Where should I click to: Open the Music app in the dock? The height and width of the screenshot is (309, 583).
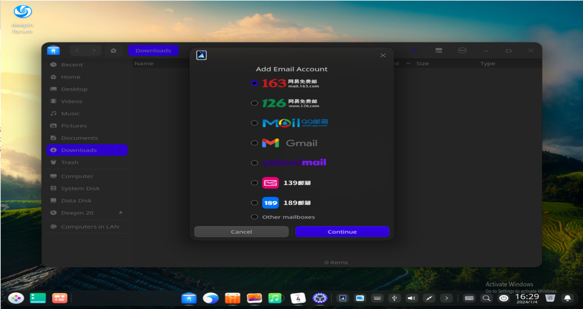coord(275,298)
